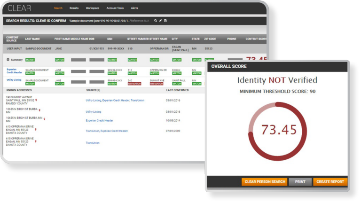
Task: Open Account Tools menu
Action: click(x=115, y=8)
